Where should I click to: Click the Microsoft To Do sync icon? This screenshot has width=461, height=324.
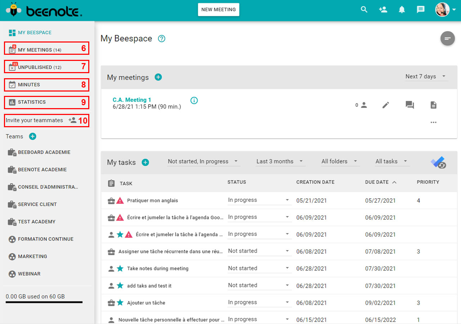click(438, 163)
